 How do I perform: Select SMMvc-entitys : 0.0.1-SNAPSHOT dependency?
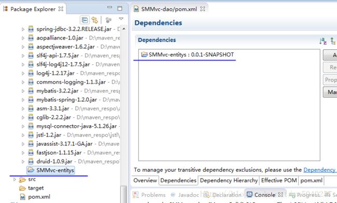click(187, 55)
